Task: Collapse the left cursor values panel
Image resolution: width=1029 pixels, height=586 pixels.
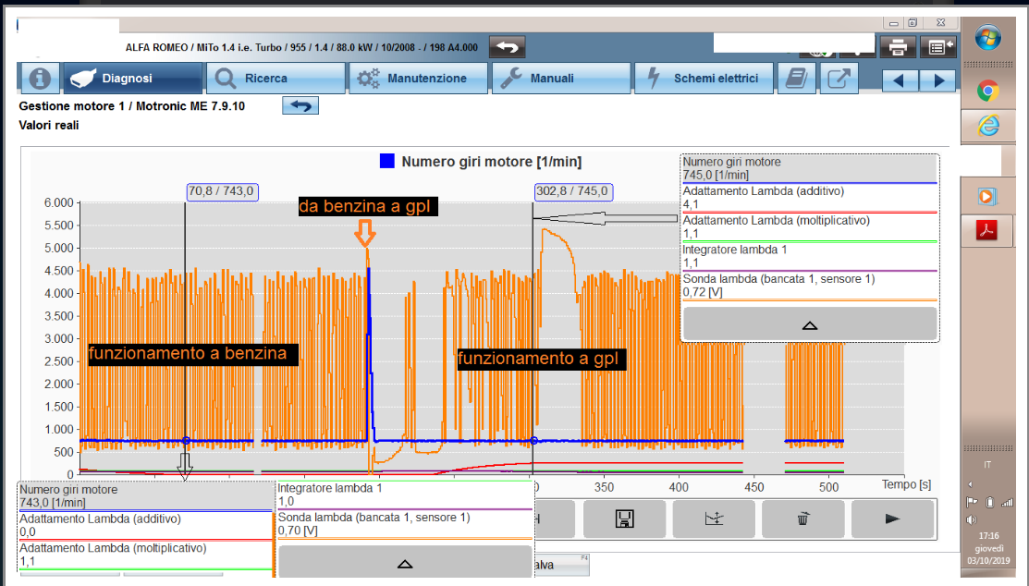Action: (x=405, y=562)
